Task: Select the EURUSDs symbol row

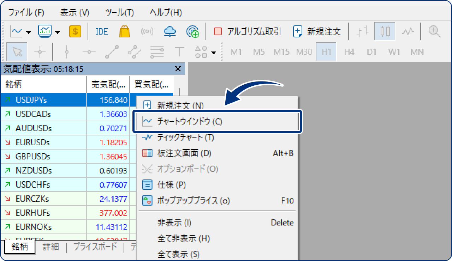Action: [69, 142]
